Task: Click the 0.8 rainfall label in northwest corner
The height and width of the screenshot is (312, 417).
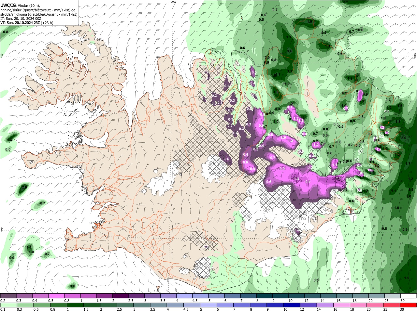Action: tap(6, 32)
